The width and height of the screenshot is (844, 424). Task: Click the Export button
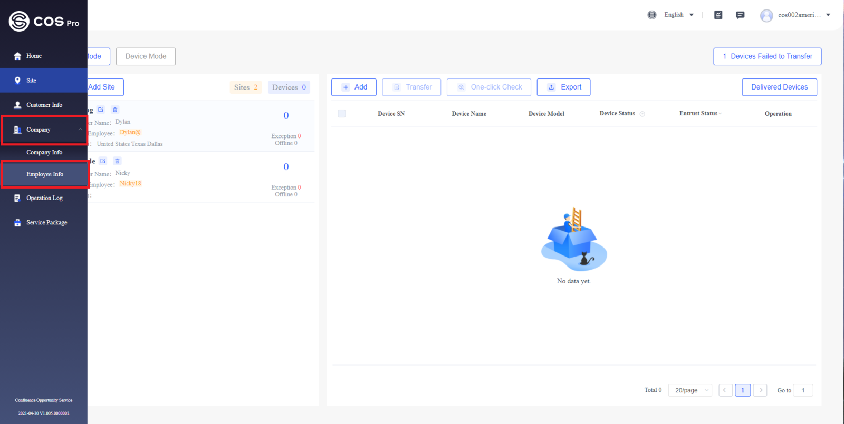(563, 87)
